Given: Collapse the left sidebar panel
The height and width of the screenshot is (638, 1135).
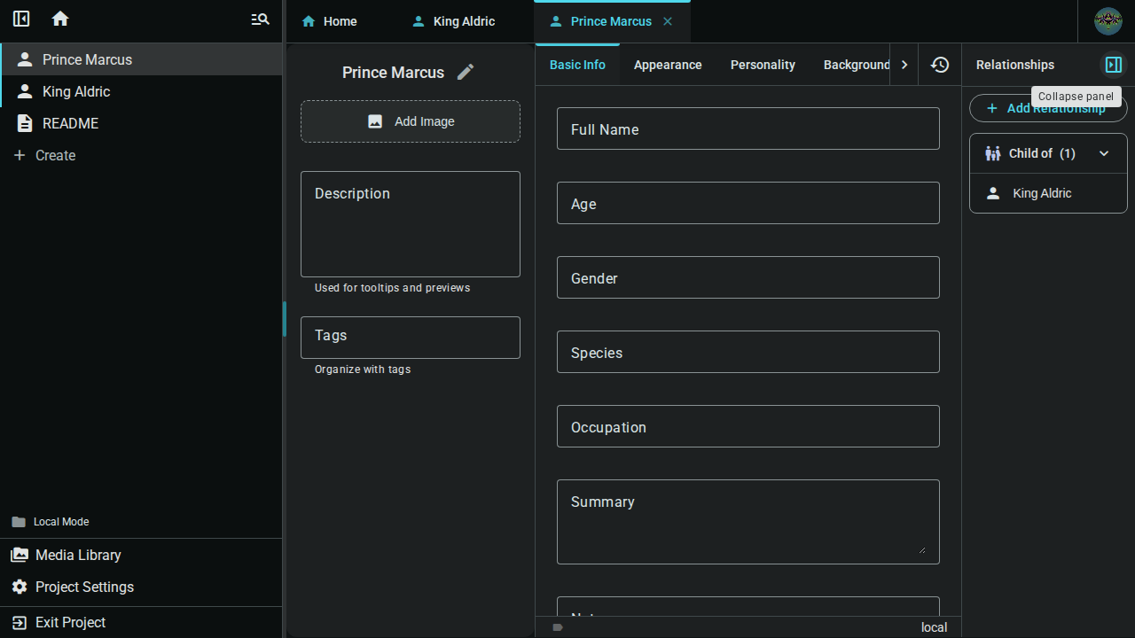Looking at the screenshot, I should point(21,19).
